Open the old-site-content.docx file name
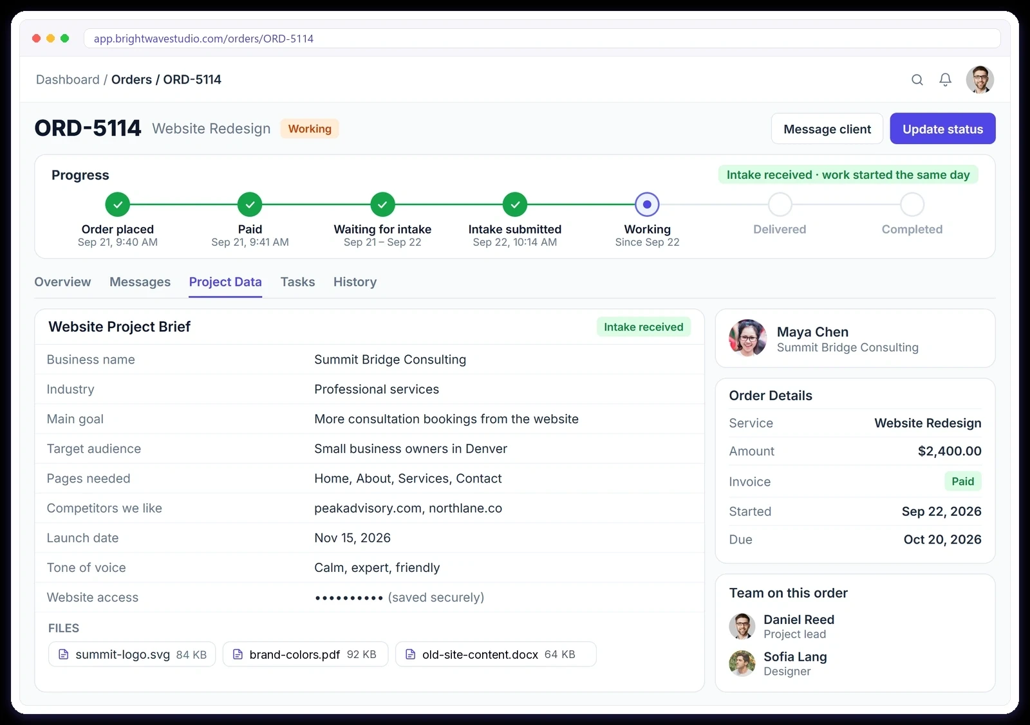 [x=480, y=654]
